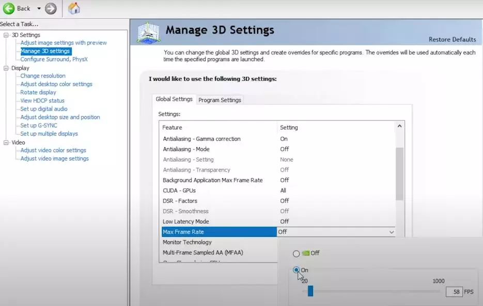Screen dimensions: 483x306
Task: Open the Back history dropdown arrow
Action: [39, 9]
